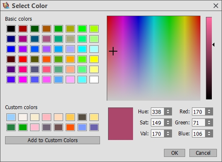Image resolution: width=222 pixels, height=162 pixels.
Task: Choose the white basic color swatch
Action: pyautogui.click(x=94, y=80)
